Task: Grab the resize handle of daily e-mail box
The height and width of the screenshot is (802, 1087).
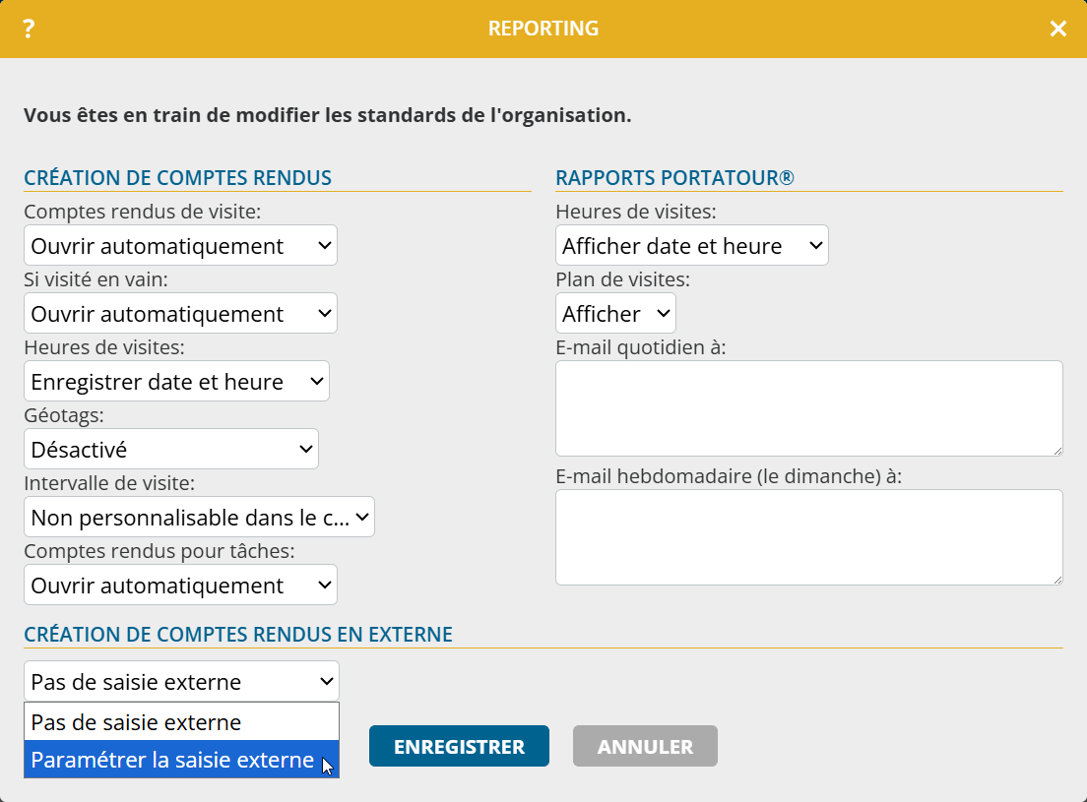Action: [x=1057, y=451]
